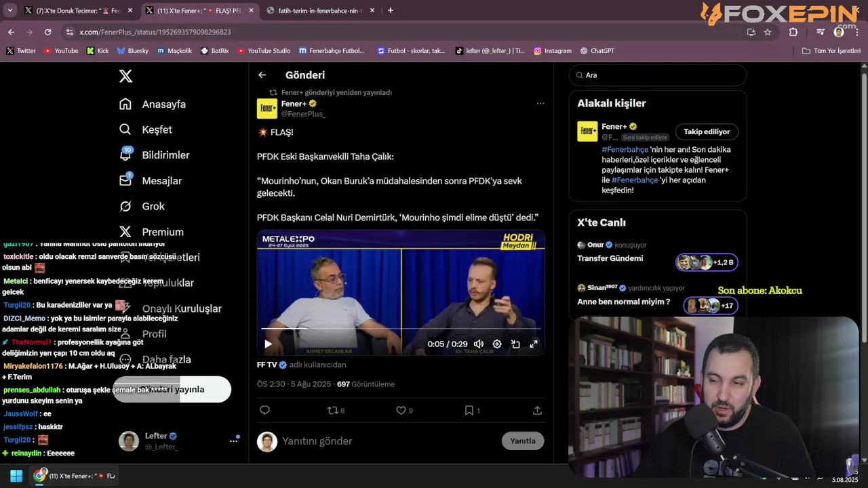
Task: Click the Ara search field
Action: 658,75
